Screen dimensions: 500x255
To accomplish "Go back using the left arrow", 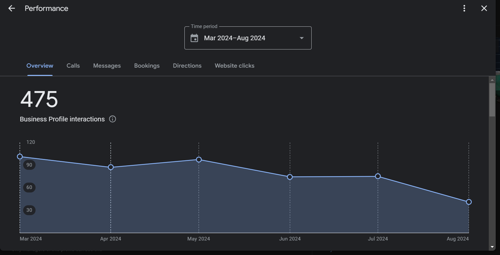I will [12, 8].
